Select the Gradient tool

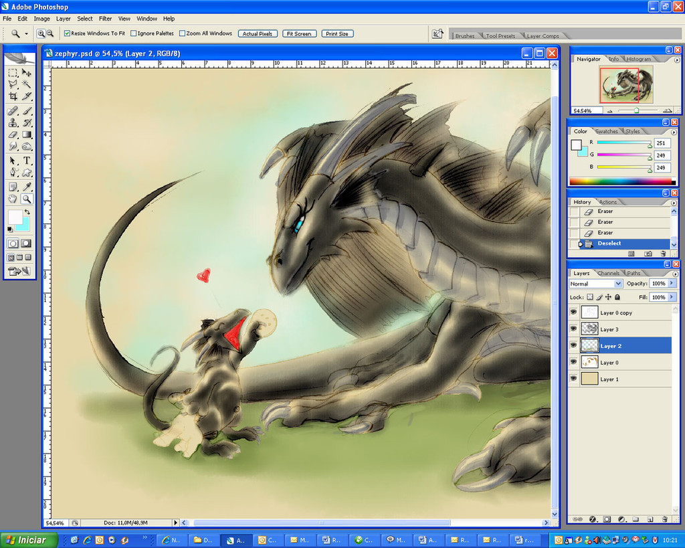(x=27, y=134)
